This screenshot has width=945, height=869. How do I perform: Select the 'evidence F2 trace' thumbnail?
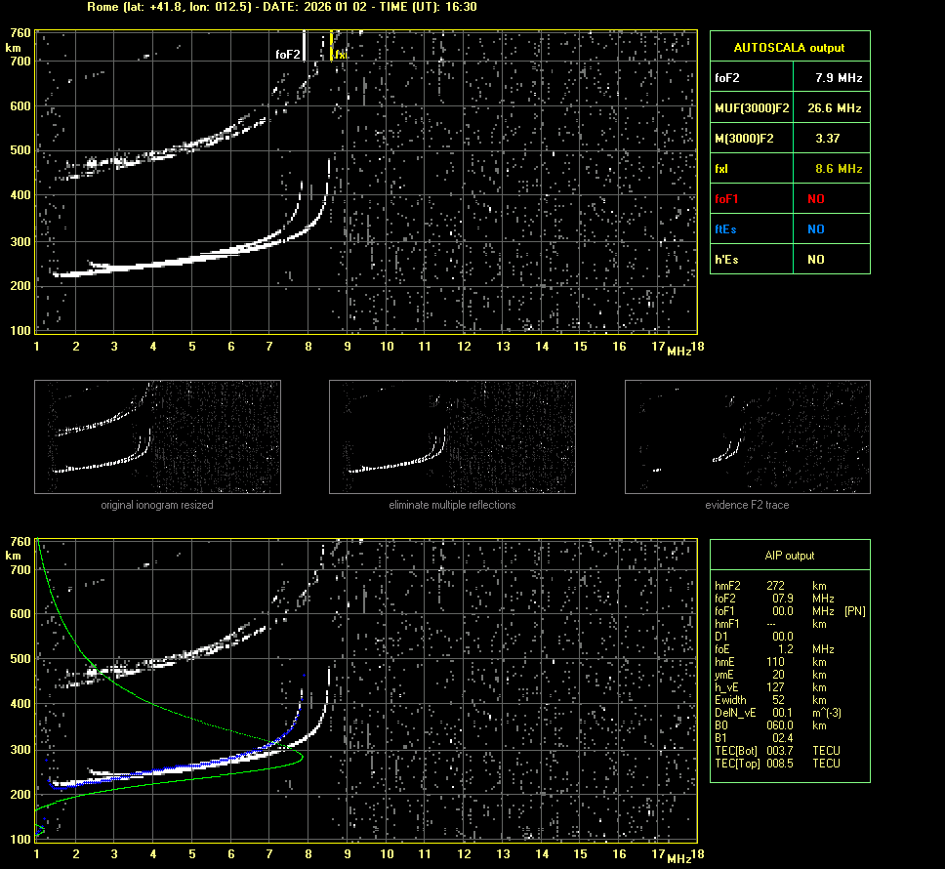click(747, 436)
